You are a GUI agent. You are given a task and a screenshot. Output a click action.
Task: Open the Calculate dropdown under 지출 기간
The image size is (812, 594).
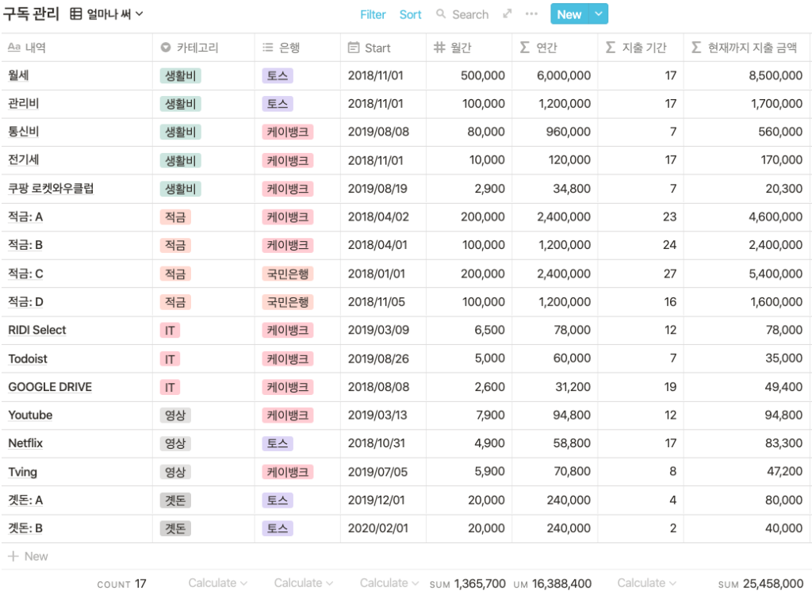coord(647,583)
